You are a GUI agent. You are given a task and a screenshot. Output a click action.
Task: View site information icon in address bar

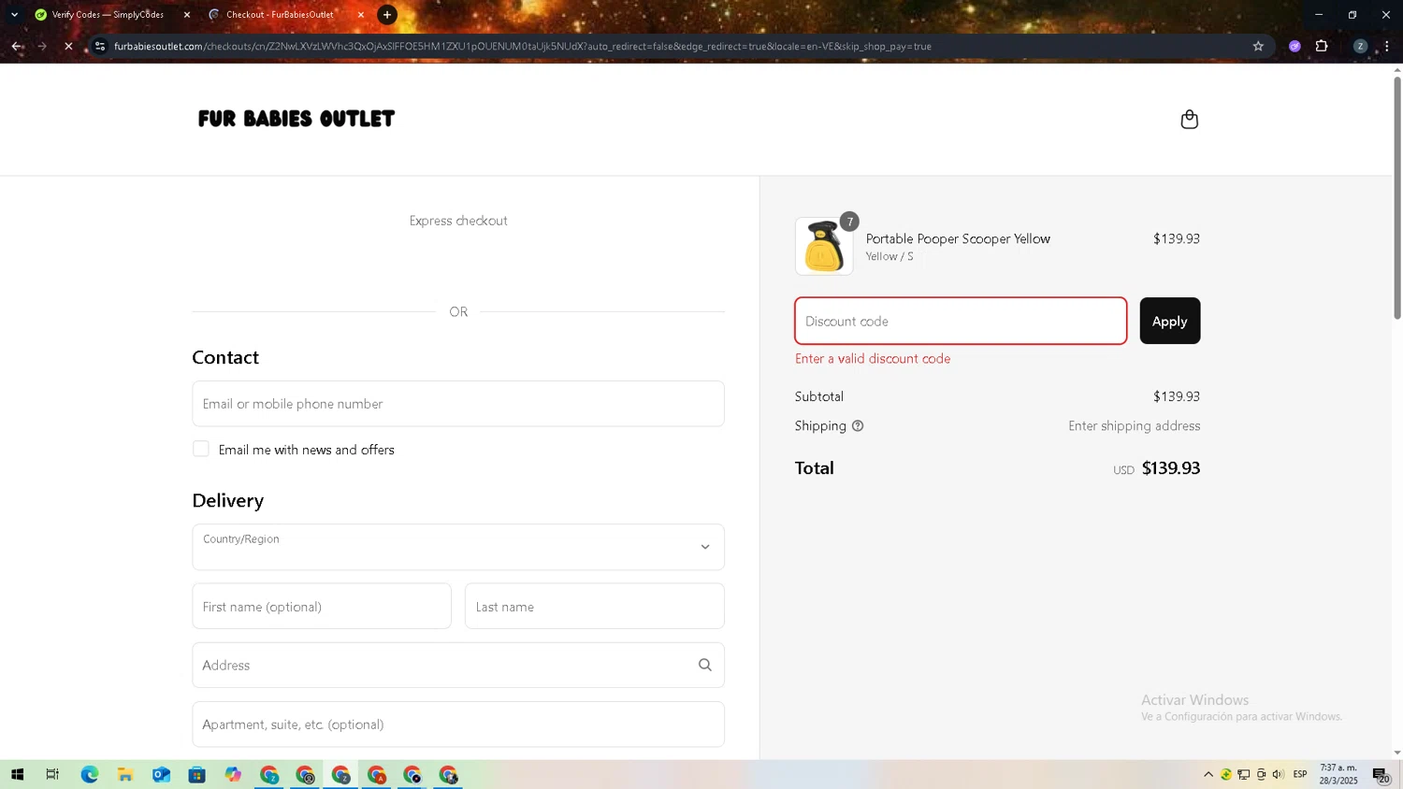click(x=100, y=46)
